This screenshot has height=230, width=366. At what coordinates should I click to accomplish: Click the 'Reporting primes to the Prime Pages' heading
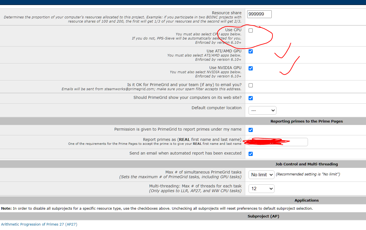(307, 121)
